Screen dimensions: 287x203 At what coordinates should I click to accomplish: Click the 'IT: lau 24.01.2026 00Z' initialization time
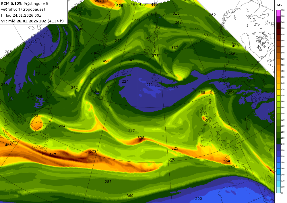(x=21, y=16)
